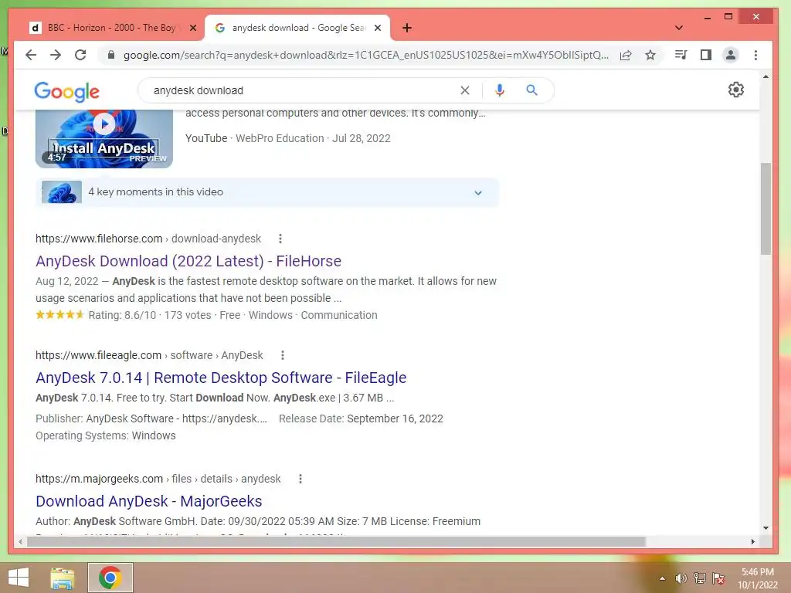Open the media control icon in the toolbar
Viewport: 791px width, 593px height.
point(681,55)
